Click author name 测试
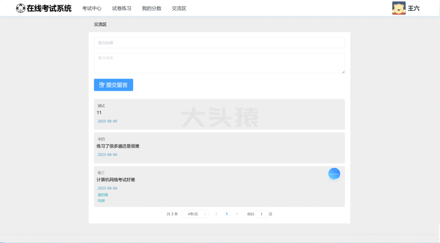The image size is (440, 243). 101,106
